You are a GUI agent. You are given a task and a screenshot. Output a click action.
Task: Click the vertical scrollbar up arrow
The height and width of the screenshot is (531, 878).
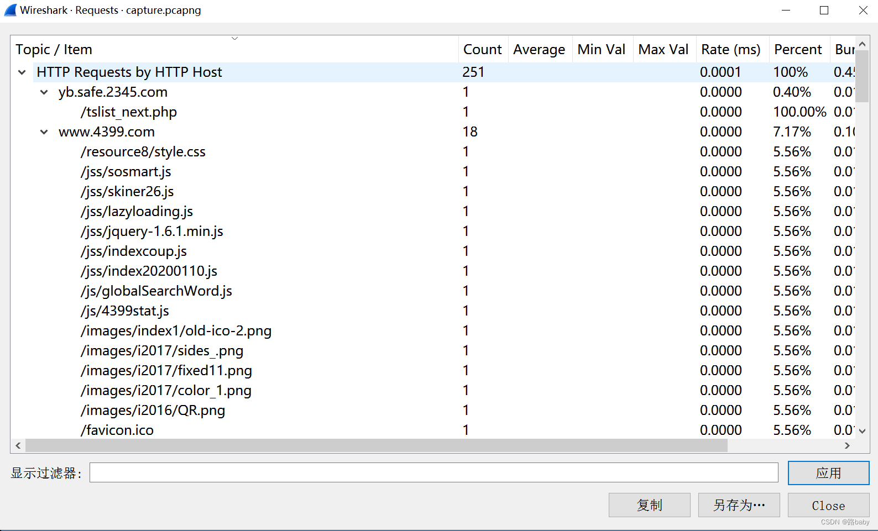coord(862,44)
